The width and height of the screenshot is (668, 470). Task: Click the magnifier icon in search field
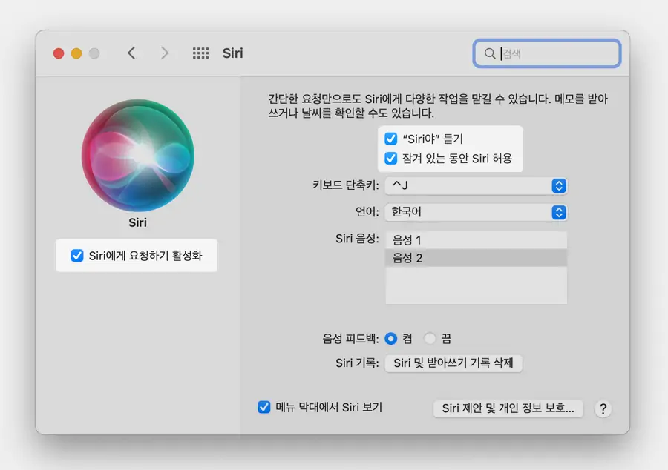490,53
